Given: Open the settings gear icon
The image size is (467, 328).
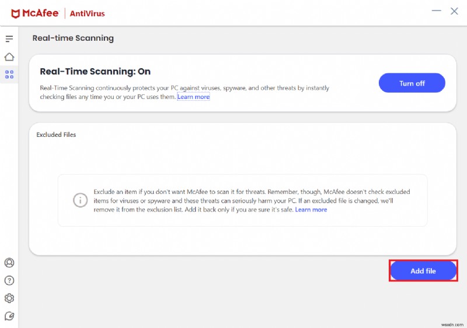Looking at the screenshot, I should click(9, 298).
